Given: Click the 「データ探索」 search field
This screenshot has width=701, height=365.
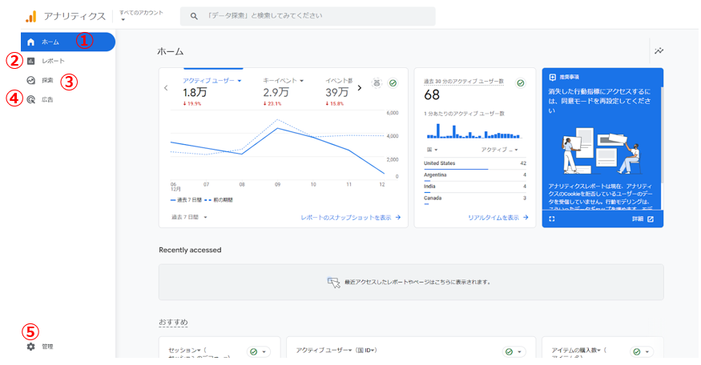Looking at the screenshot, I should click(x=308, y=16).
